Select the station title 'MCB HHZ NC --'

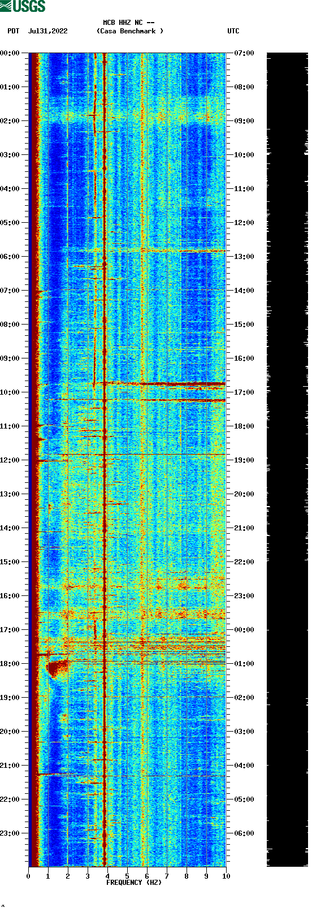(129, 23)
